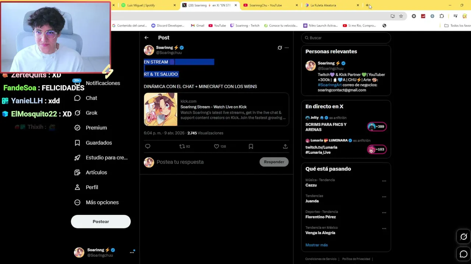471x264 pixels.
Task: Open the Soarinng - Twitch bookmark
Action: 245,26
